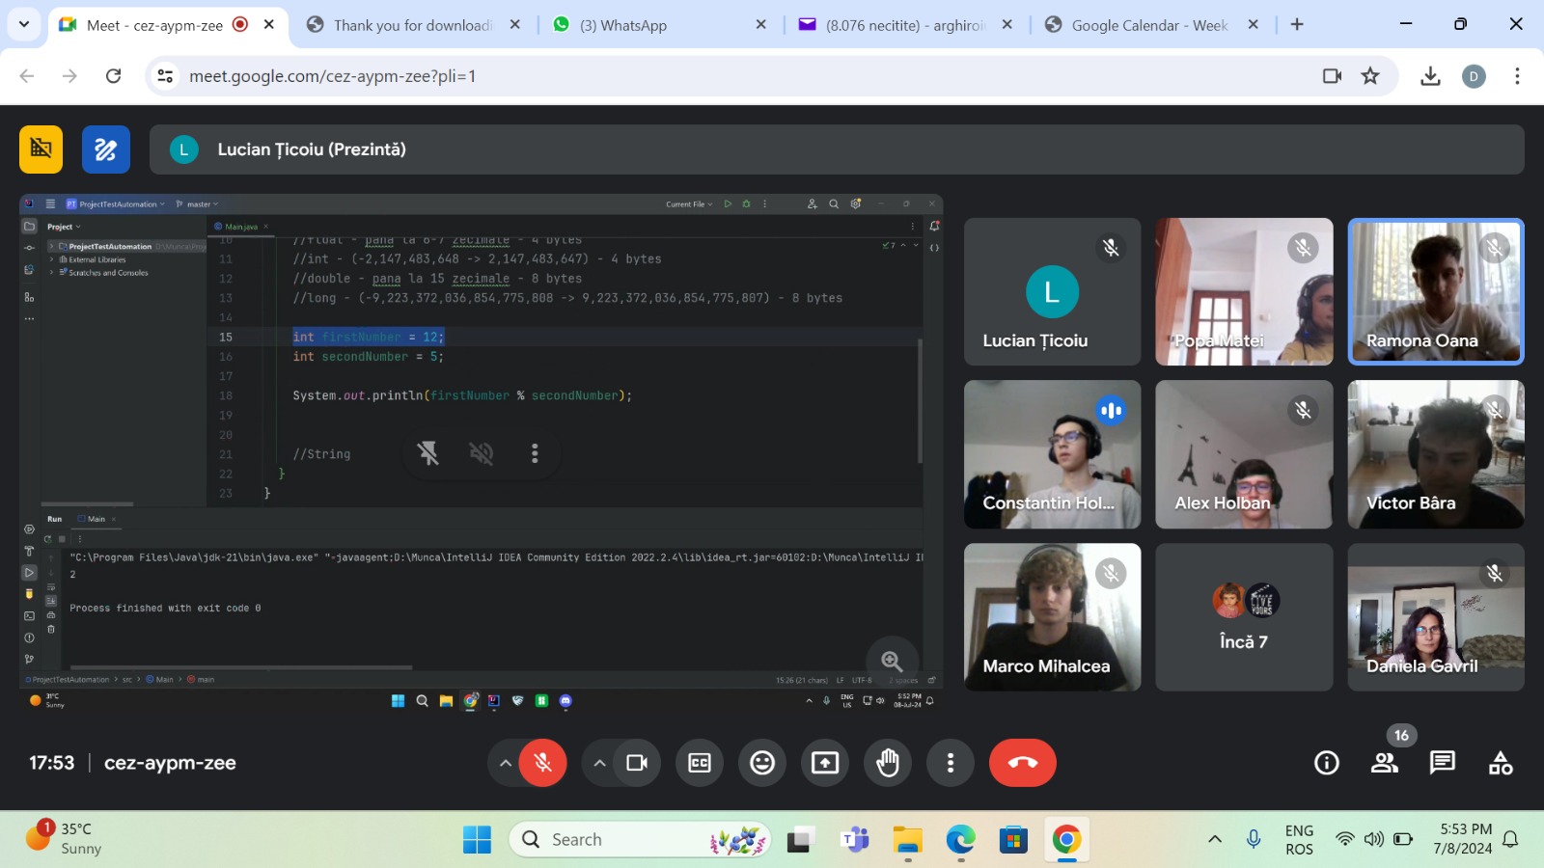Mute the presentation audio icon
Image resolution: width=1544 pixels, height=868 pixels.
481,453
